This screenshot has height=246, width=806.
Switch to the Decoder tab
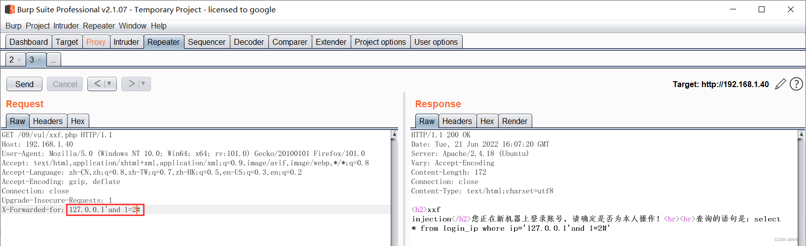(249, 42)
